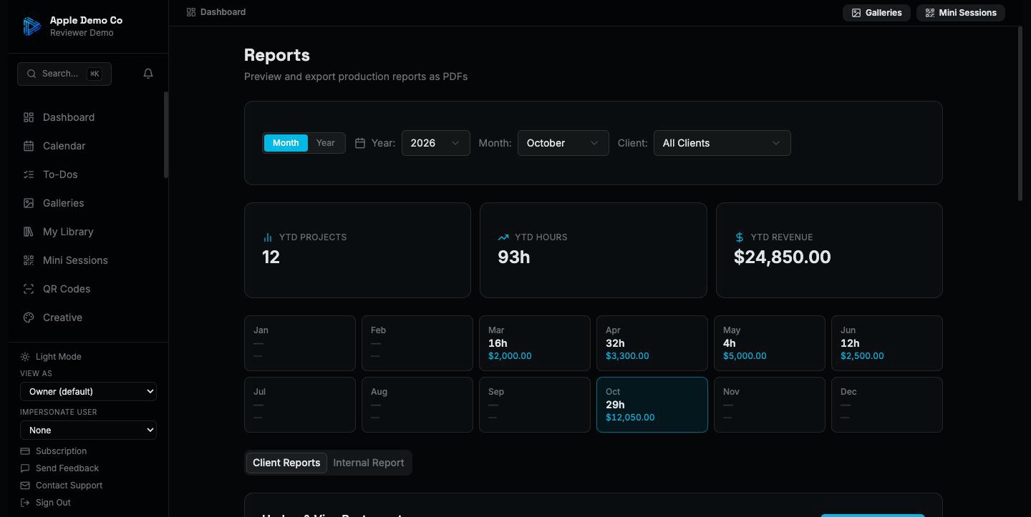Viewport: 1031px width, 517px height.
Task: Select the Month report period toggle
Action: click(x=286, y=143)
